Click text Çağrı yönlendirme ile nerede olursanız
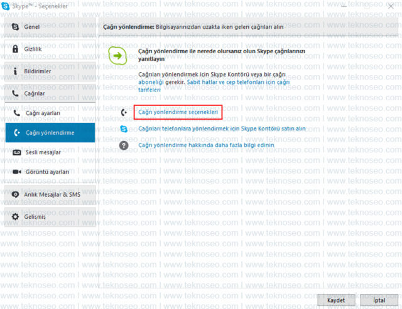 tap(222, 55)
